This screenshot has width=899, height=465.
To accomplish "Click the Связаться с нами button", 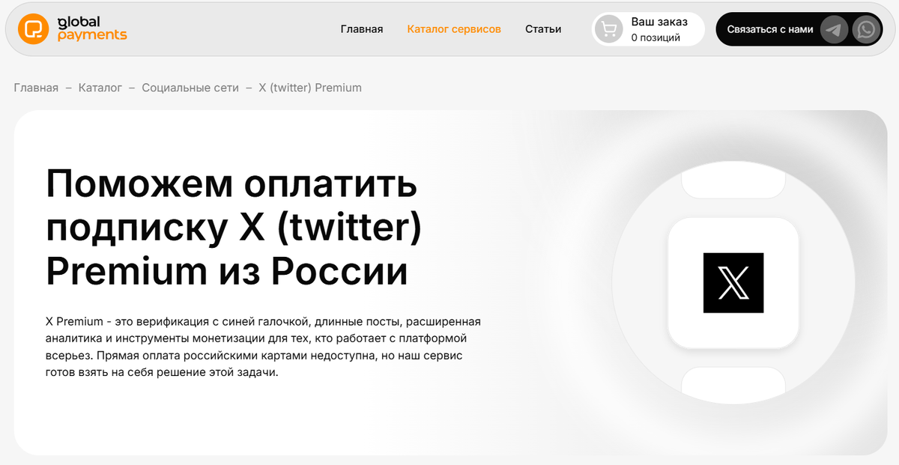I will point(799,29).
